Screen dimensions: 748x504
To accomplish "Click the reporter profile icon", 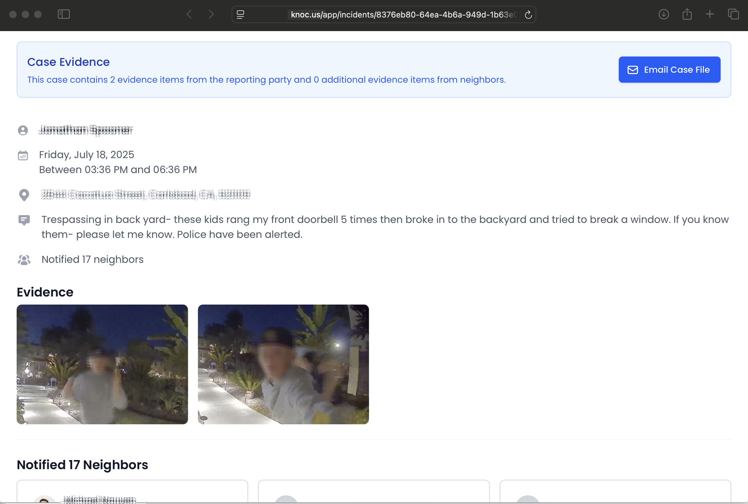I will [23, 130].
